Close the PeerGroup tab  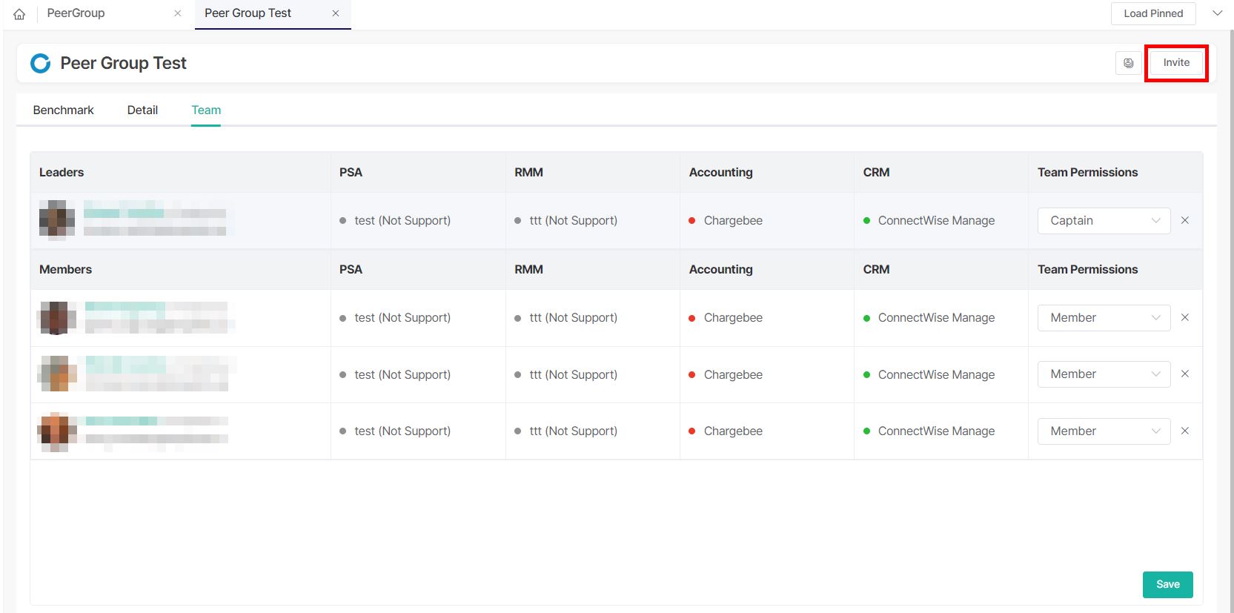pos(177,13)
